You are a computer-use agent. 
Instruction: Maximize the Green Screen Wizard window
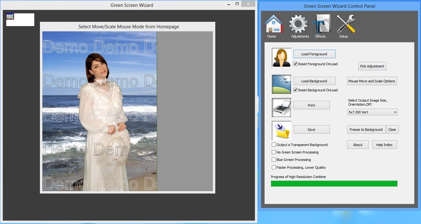(x=237, y=4)
